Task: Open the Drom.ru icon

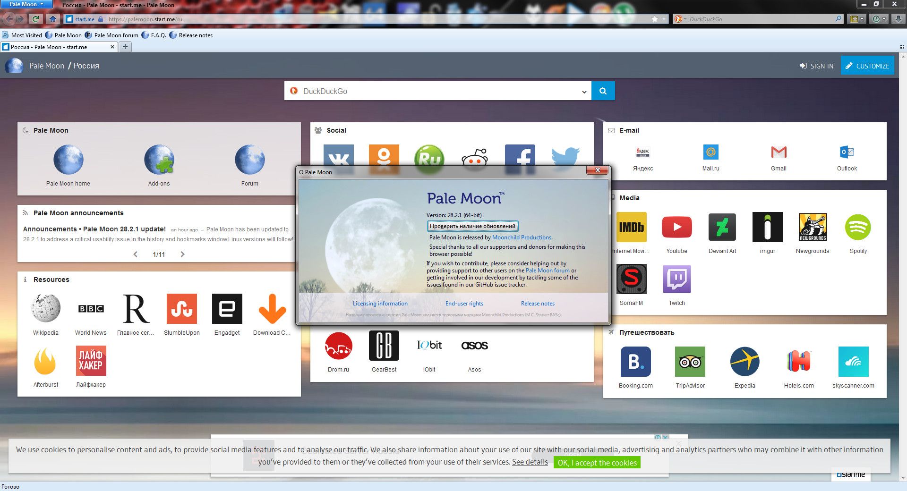Action: tap(338, 346)
